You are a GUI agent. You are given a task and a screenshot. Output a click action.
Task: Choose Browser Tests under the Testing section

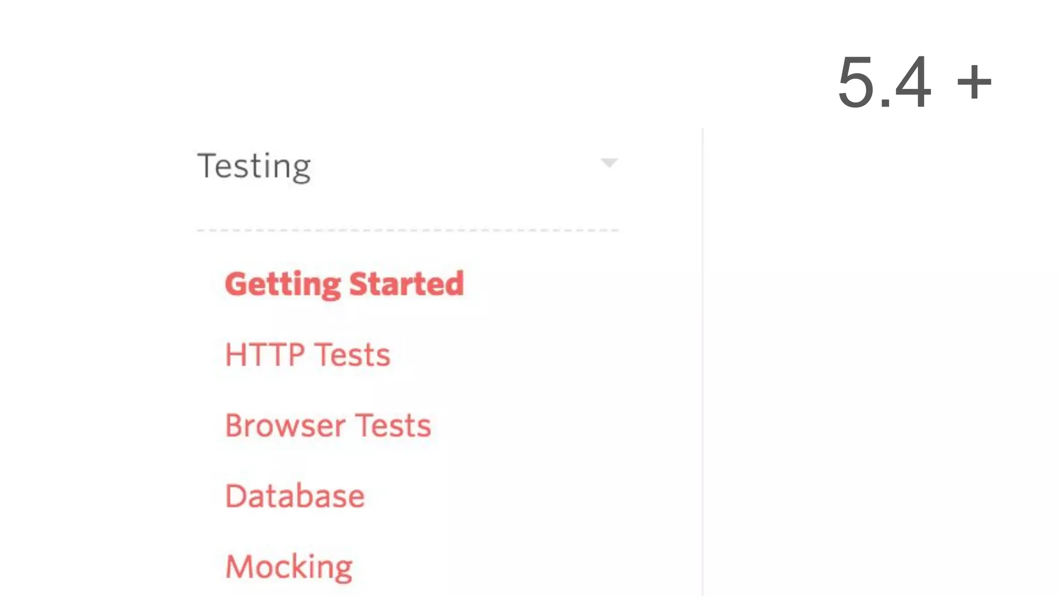tap(328, 426)
